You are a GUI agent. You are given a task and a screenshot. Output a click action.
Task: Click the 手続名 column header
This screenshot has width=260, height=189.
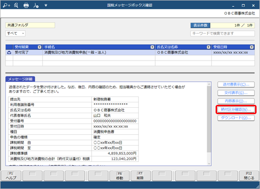click(x=99, y=47)
